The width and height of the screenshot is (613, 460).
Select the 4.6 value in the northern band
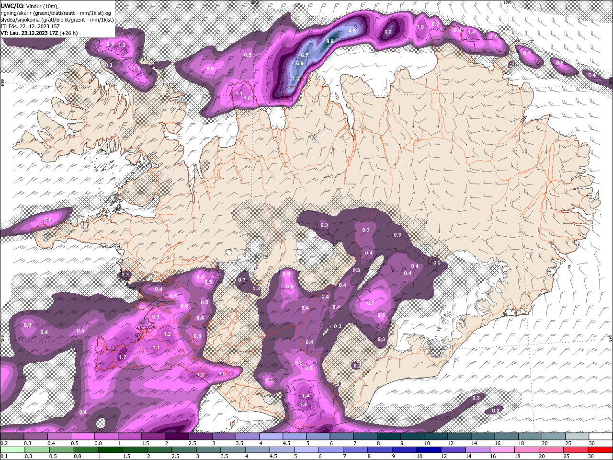pos(352,31)
